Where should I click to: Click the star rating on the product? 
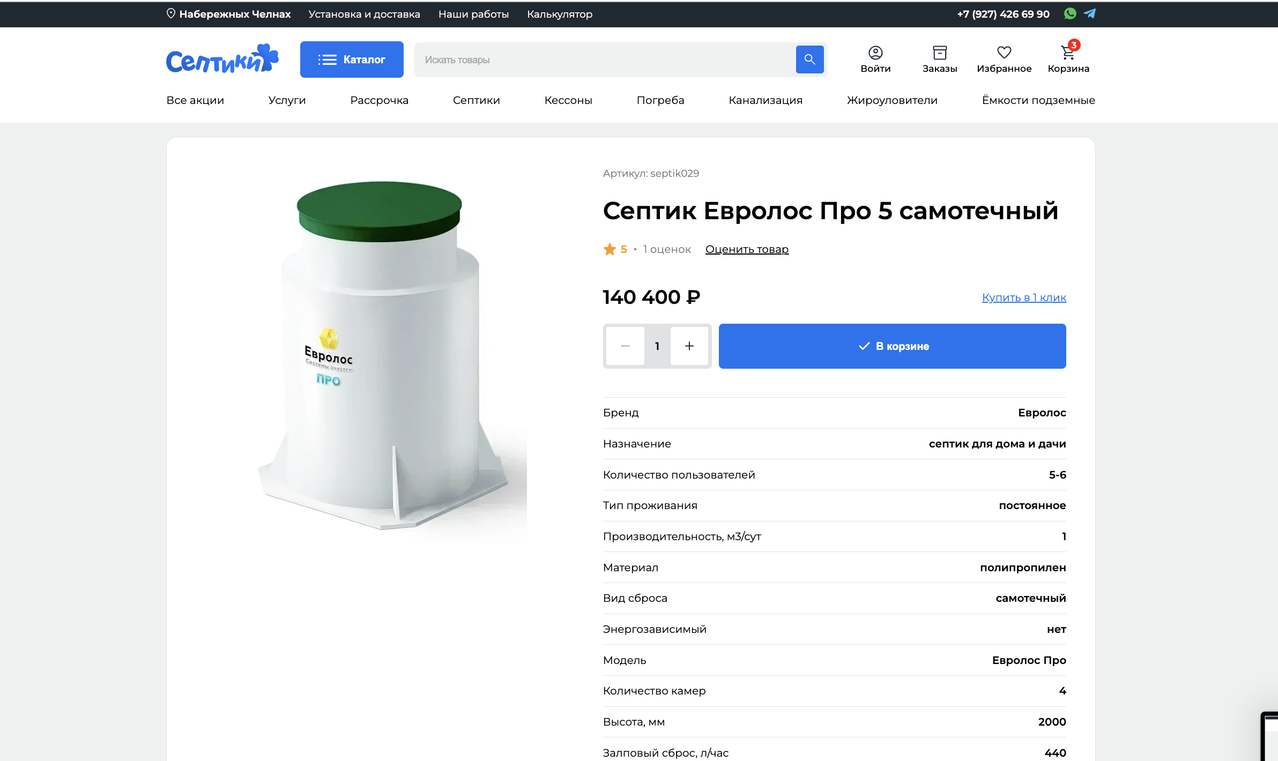point(610,249)
